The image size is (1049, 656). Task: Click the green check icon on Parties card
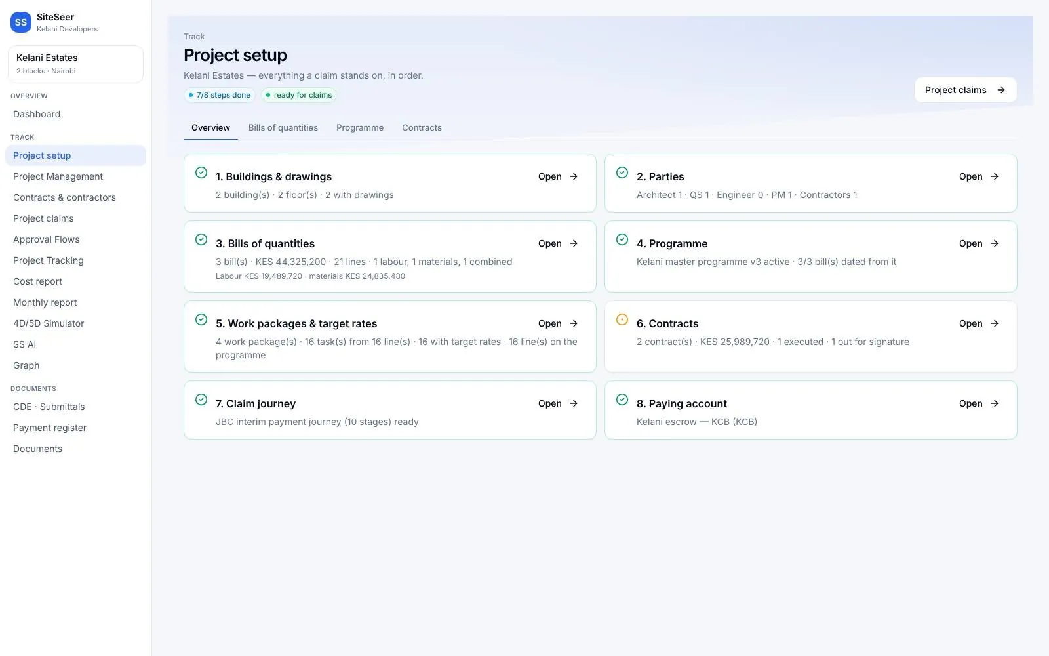click(622, 173)
